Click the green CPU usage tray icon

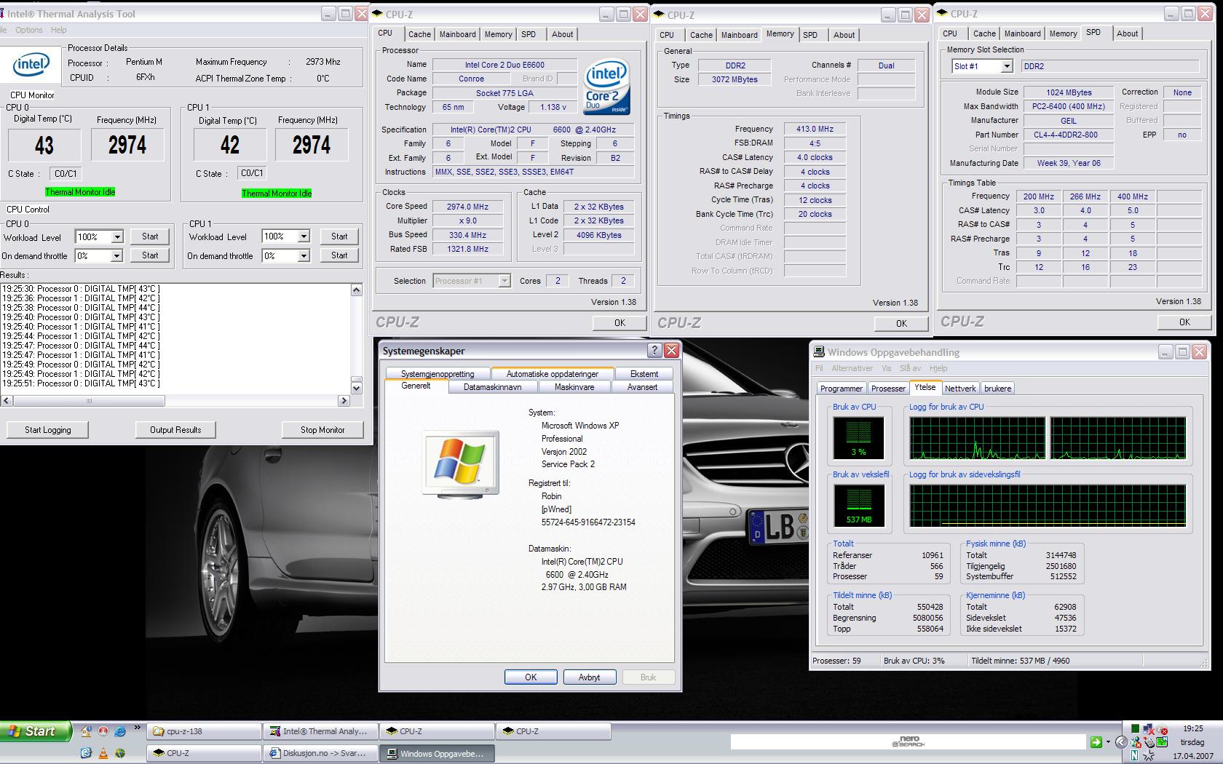click(x=1136, y=728)
